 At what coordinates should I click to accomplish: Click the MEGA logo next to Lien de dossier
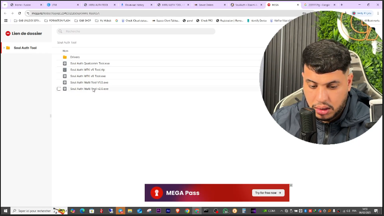coord(8,34)
